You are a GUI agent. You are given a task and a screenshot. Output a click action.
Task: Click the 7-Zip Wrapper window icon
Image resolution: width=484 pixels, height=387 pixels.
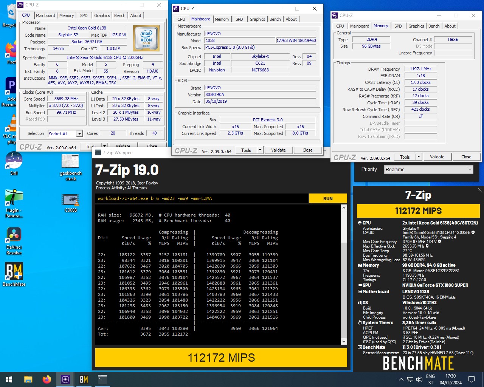[98, 153]
